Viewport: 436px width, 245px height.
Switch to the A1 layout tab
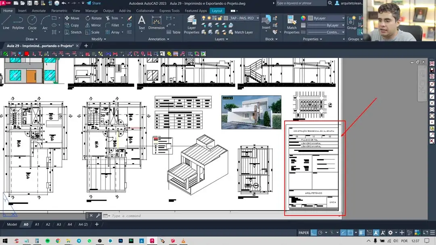[x=37, y=224]
